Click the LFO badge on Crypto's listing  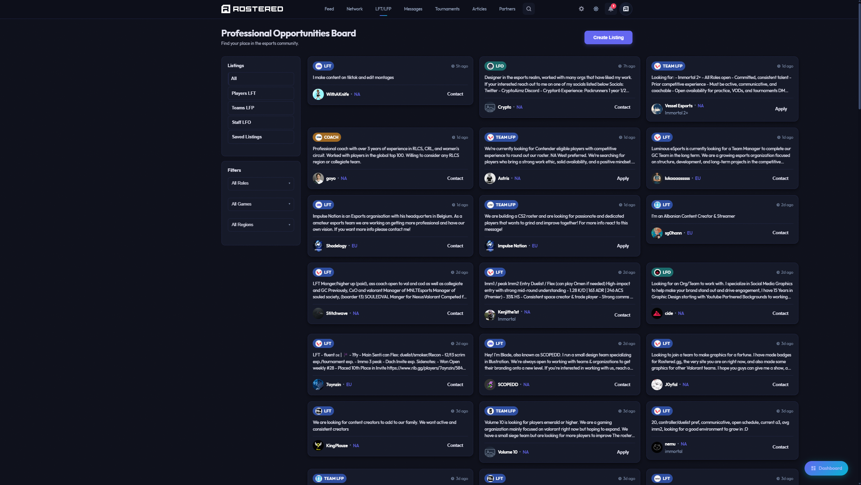tap(495, 66)
